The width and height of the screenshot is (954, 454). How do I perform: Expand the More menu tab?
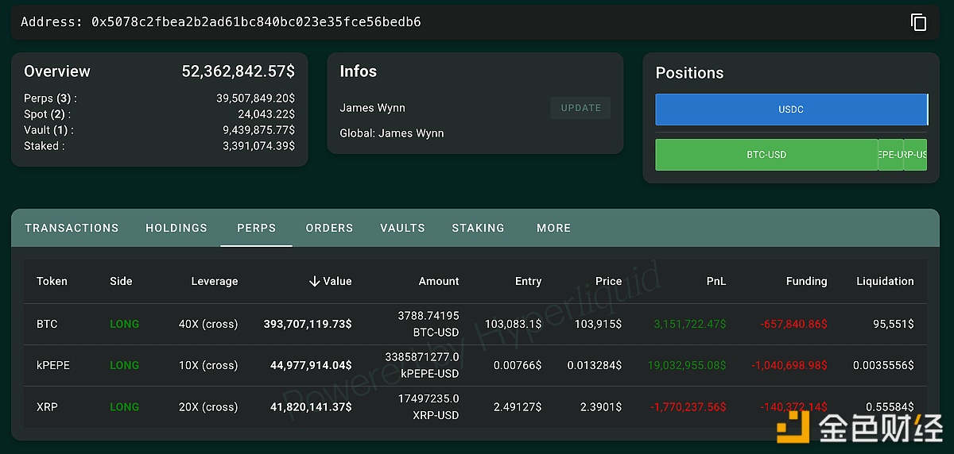(x=553, y=228)
